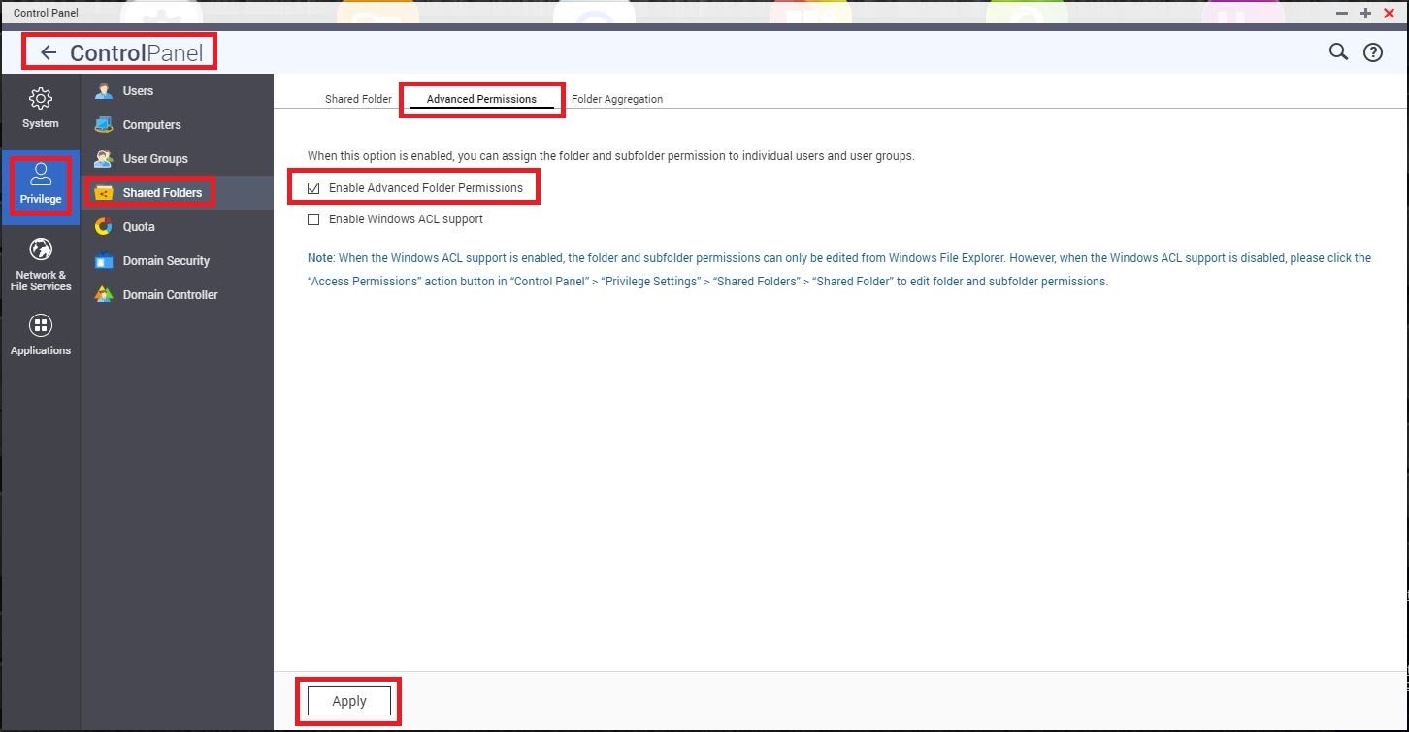Go back using the left arrow
This screenshot has width=1409, height=732.
[x=49, y=53]
